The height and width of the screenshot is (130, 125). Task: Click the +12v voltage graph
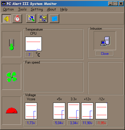click(x=87, y=111)
